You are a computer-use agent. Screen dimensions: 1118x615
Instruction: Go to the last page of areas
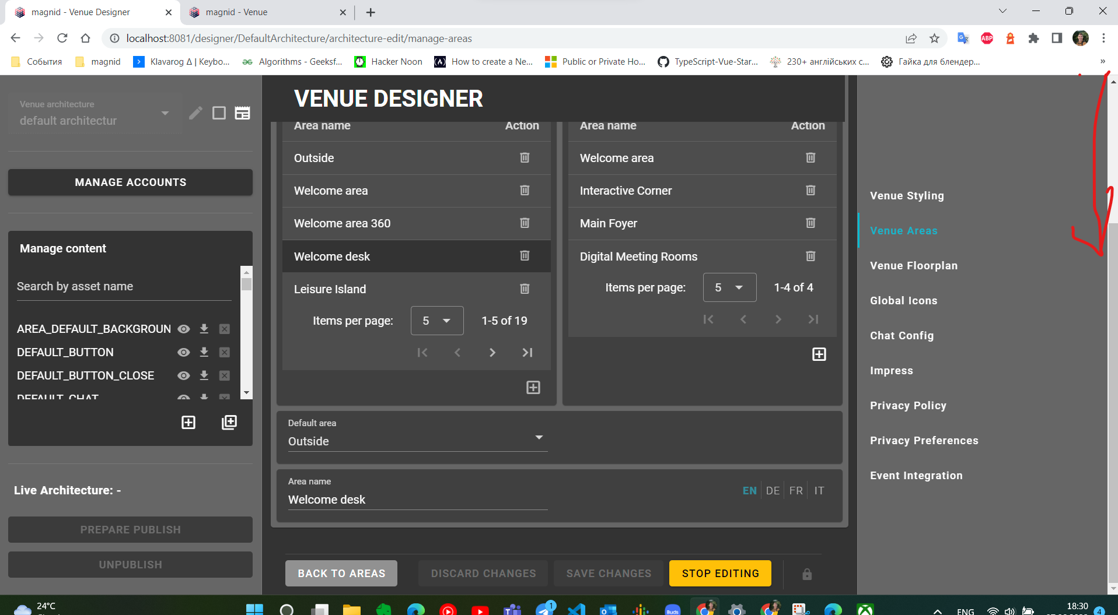point(527,352)
